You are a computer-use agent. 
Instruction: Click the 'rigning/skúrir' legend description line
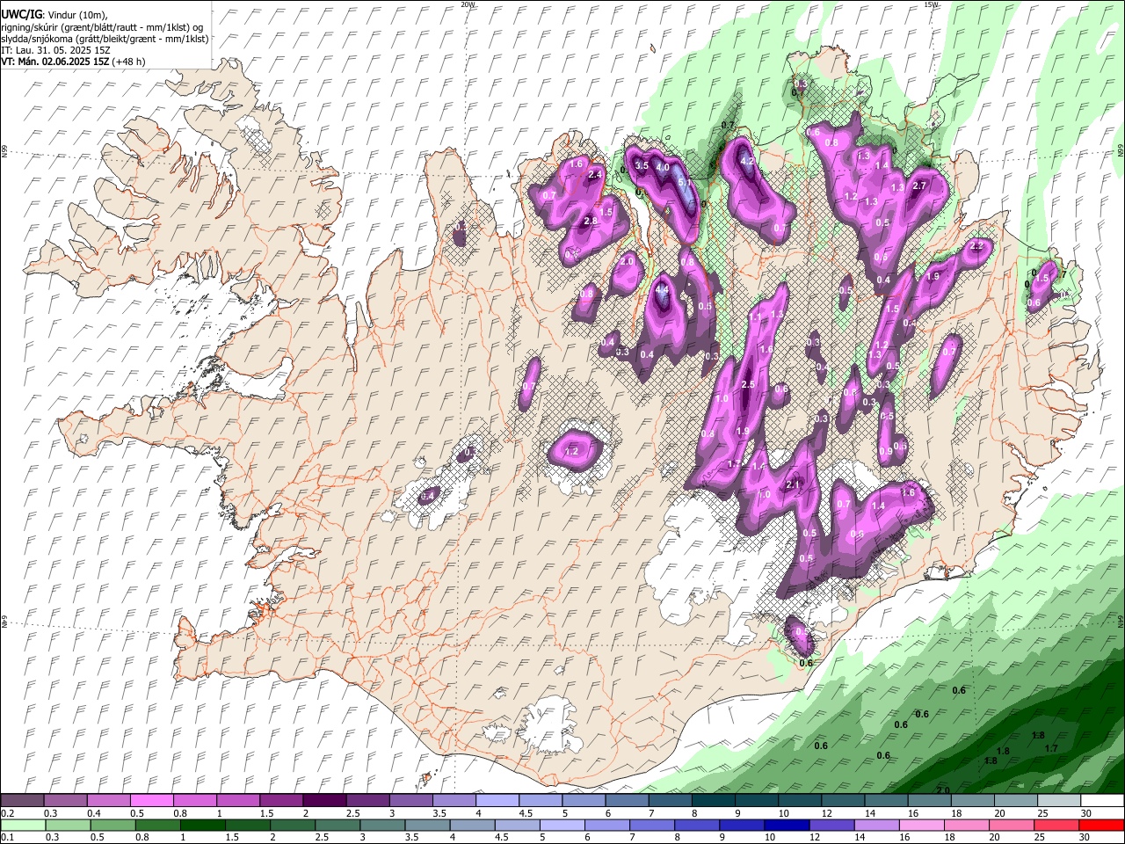click(x=102, y=27)
